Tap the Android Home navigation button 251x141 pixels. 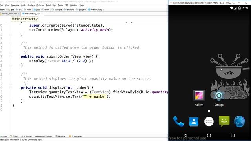pyautogui.click(x=209, y=136)
